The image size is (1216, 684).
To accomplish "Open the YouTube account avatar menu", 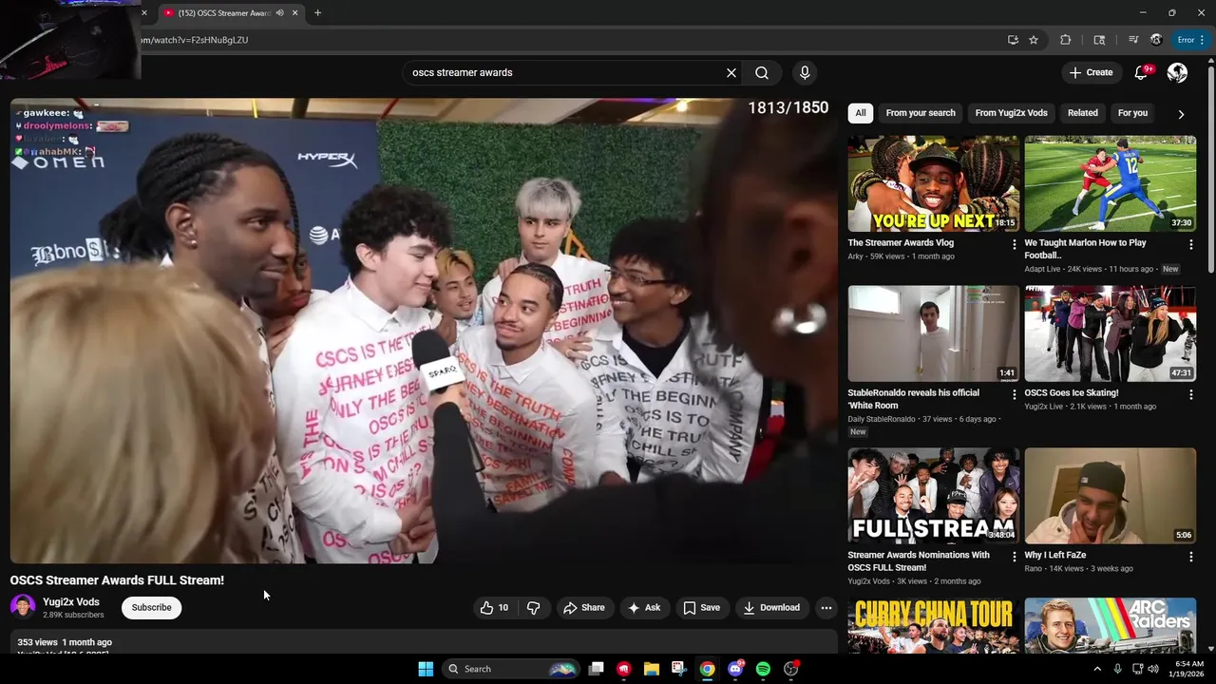I will pos(1177,72).
